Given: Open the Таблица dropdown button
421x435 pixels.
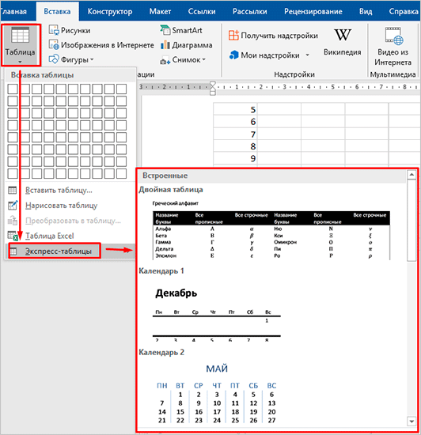Looking at the screenshot, I should (21, 45).
